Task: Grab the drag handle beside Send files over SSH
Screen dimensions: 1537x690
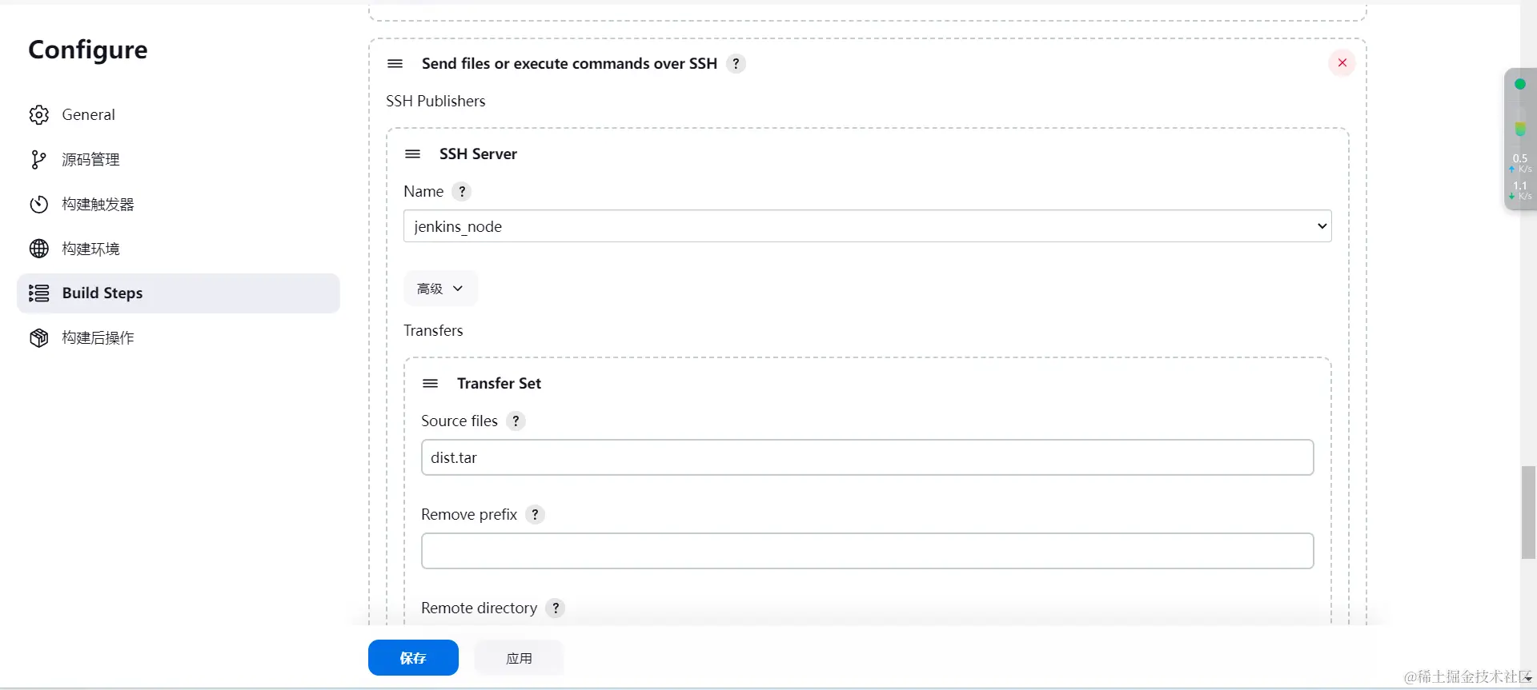Action: (395, 64)
